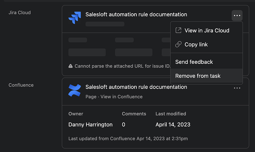The height and width of the screenshot is (152, 255).
Task: Click the Confluence field label
Action: (21, 85)
